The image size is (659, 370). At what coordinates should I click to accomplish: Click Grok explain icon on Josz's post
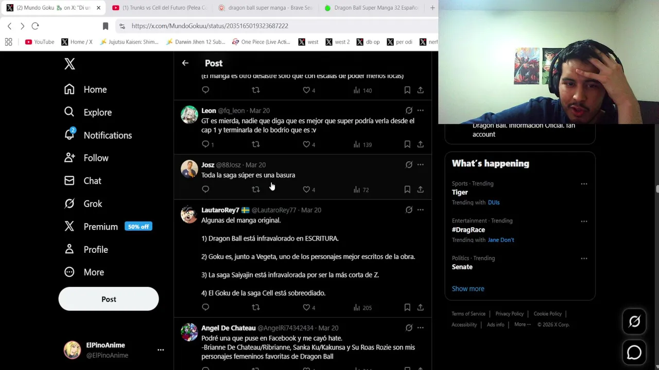(409, 165)
